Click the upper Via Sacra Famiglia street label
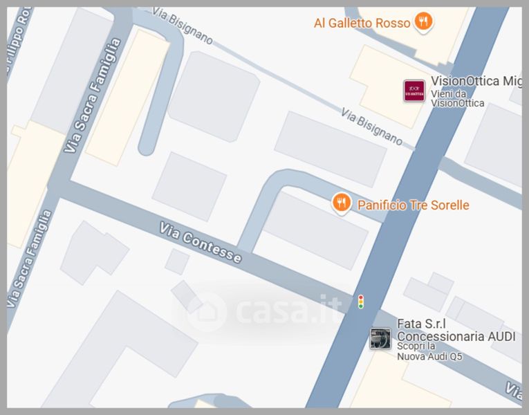Viewport: 529px width, 415px height. tap(93, 96)
